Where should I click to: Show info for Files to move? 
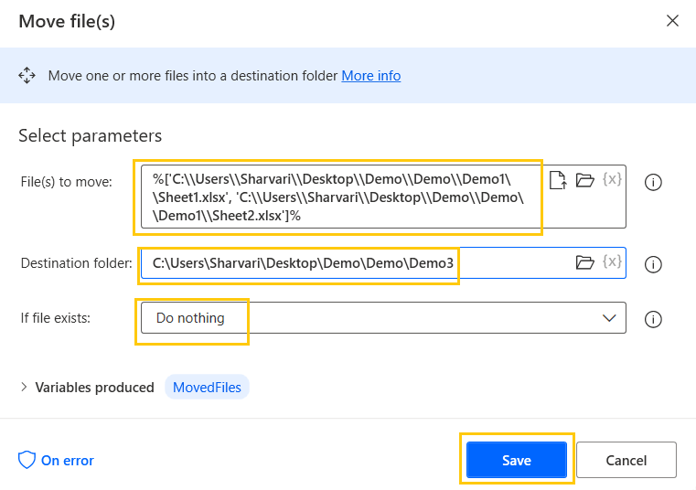coord(653,182)
